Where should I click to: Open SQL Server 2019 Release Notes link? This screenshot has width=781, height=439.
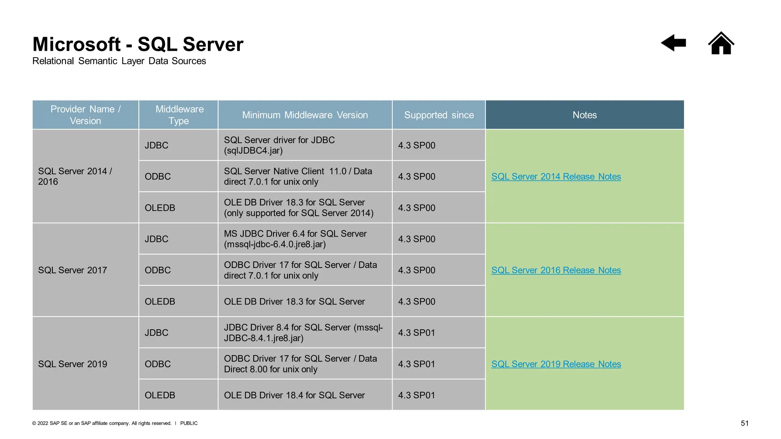coord(556,364)
